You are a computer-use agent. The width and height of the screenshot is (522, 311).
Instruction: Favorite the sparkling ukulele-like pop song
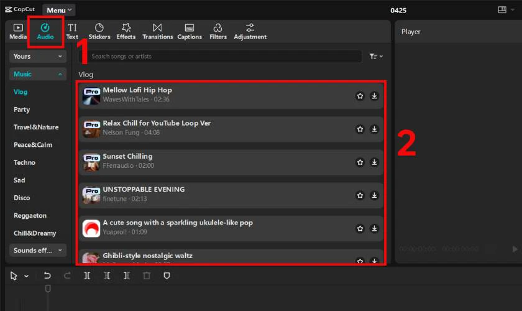(x=360, y=228)
